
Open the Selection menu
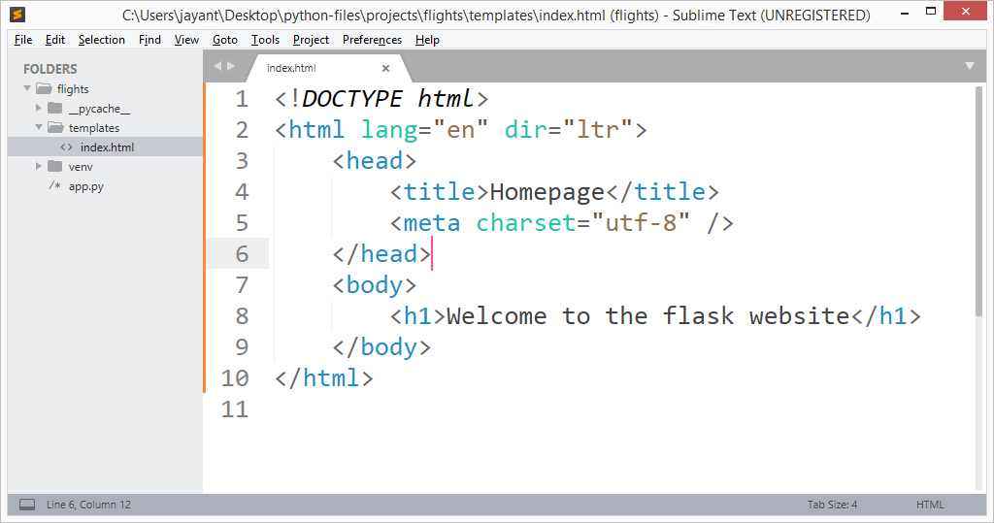101,40
